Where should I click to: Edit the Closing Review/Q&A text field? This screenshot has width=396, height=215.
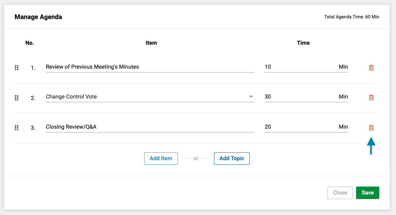click(x=150, y=127)
